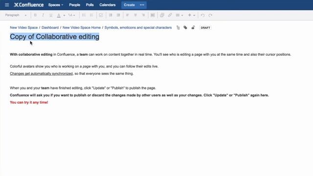Open page restrictions unlock icon
The height and width of the screenshot is (176, 313).
[193, 27]
